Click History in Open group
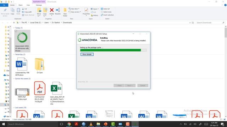 point(95,15)
